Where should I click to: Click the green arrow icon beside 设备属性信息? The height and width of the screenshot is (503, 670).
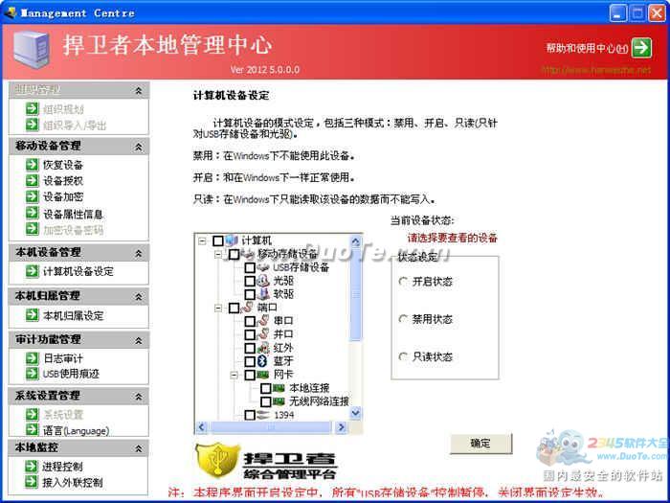[32, 213]
